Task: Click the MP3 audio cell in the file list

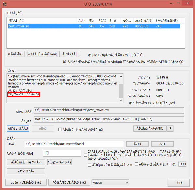Action: coord(125,26)
